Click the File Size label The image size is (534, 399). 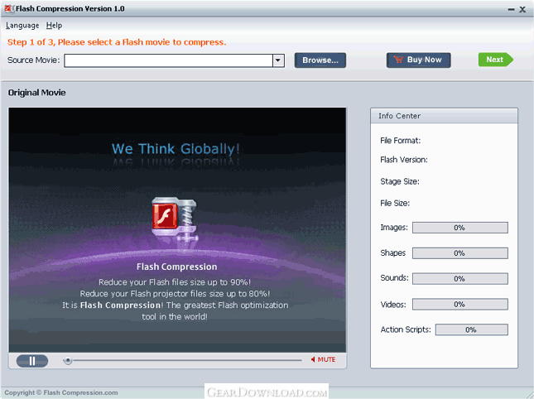point(395,204)
